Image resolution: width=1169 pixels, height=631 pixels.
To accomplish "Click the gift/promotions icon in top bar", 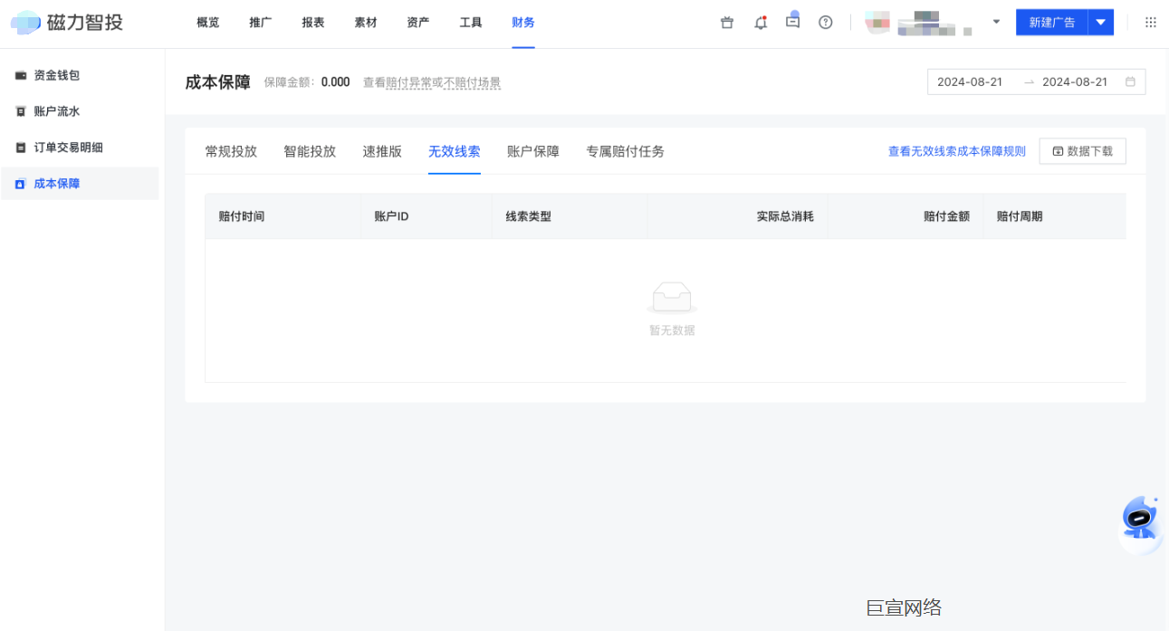I will [727, 22].
